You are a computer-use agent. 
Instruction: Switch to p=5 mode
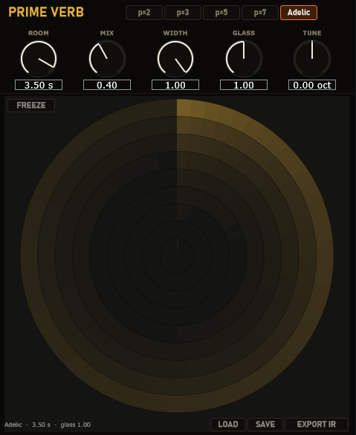pos(221,13)
